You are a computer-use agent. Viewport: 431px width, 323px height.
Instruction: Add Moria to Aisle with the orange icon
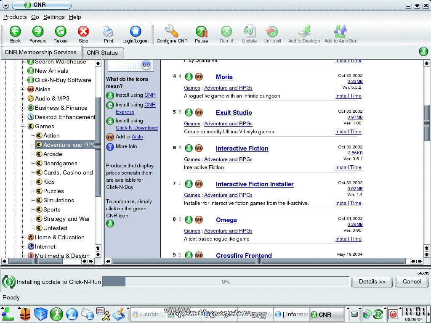pyautogui.click(x=199, y=77)
